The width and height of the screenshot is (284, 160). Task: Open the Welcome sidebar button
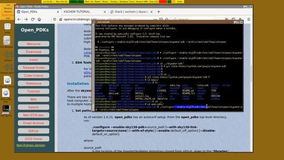[x=34, y=44]
